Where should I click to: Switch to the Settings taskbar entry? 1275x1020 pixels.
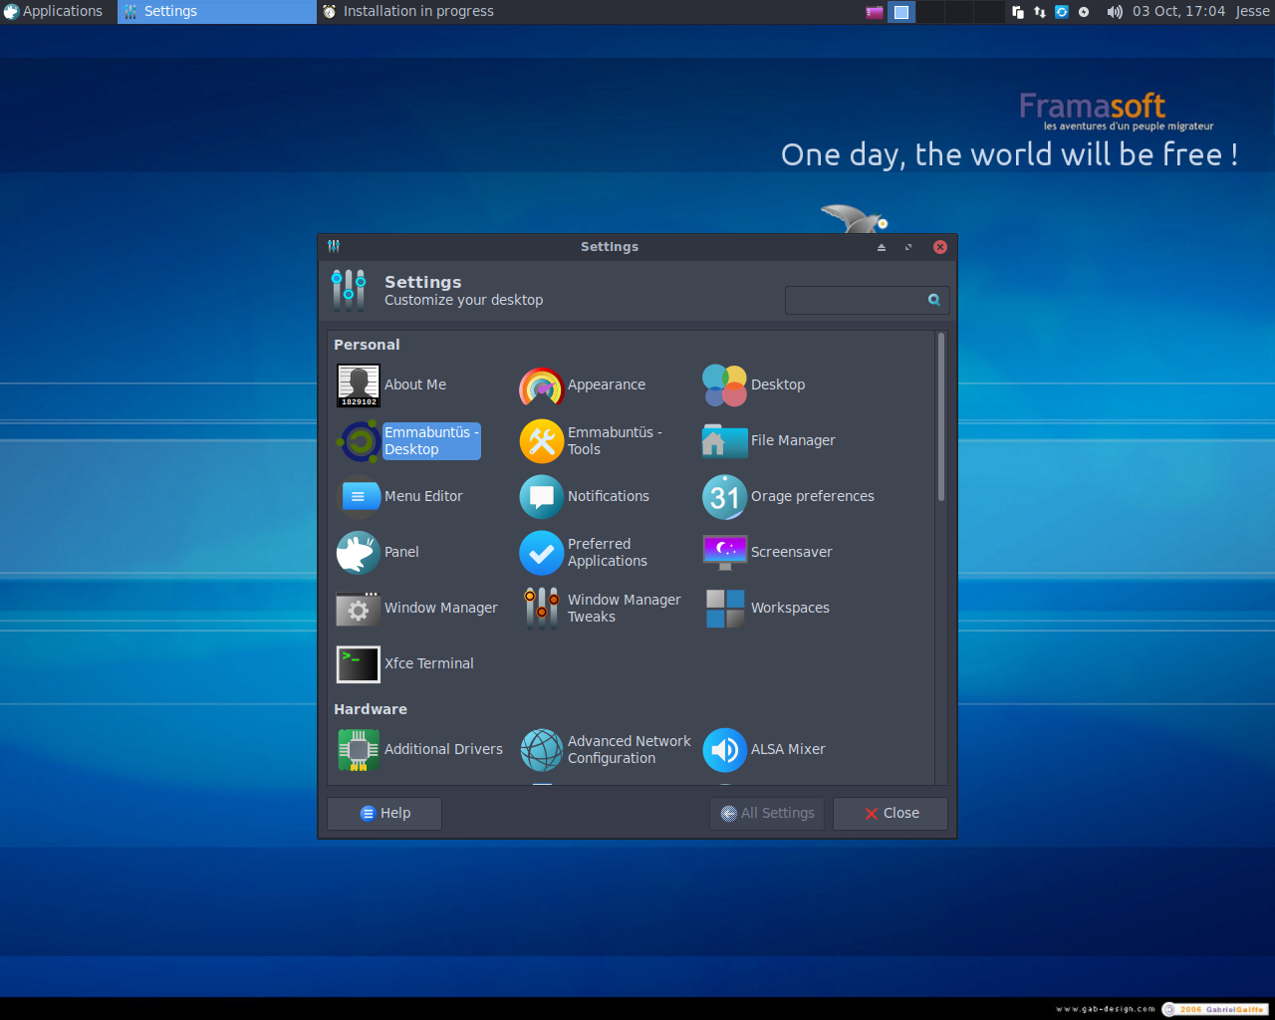tap(217, 12)
